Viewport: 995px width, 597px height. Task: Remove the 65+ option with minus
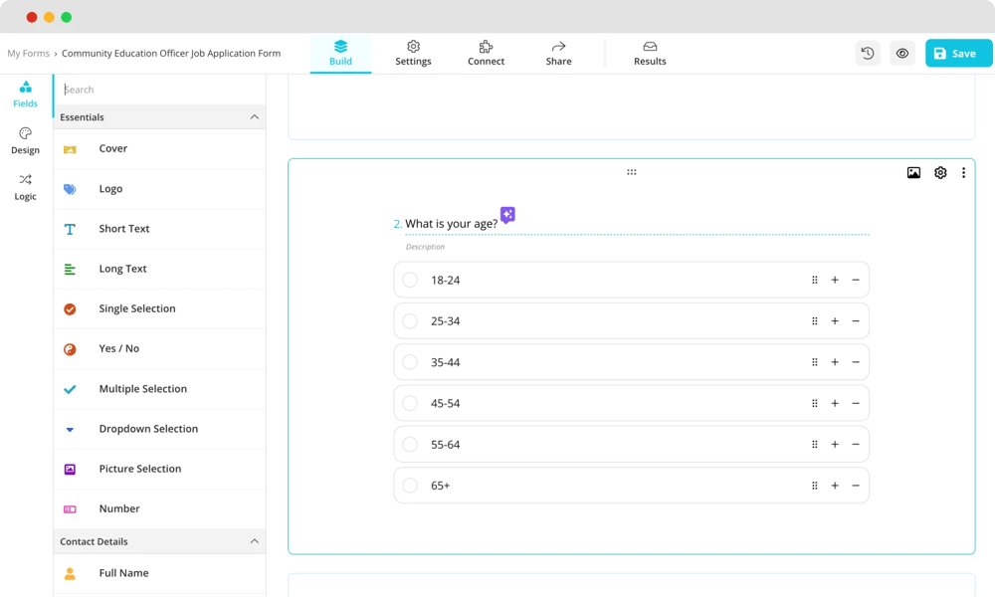pos(856,486)
